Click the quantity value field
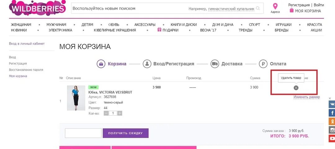Viewport: 335px width, 149px height. (113, 113)
